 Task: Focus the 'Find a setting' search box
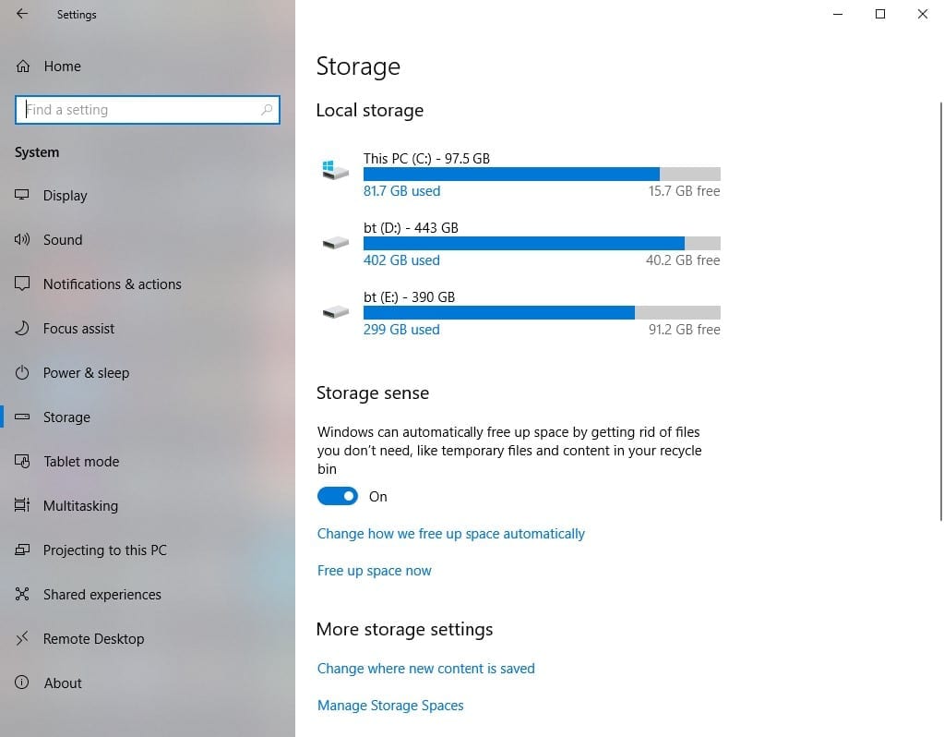point(148,110)
